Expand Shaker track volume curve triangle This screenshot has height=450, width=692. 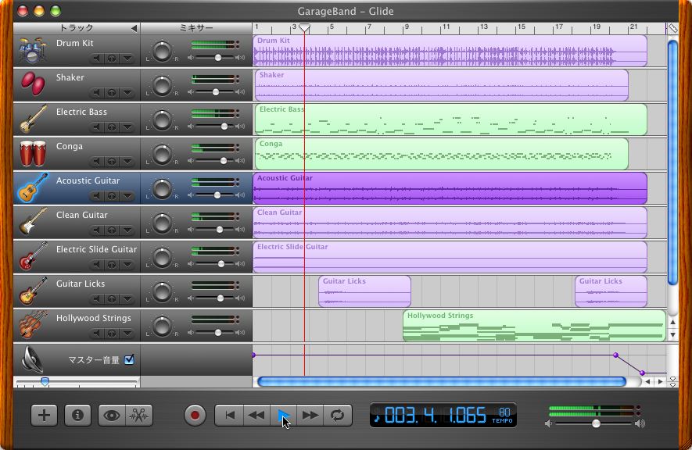pos(127,92)
